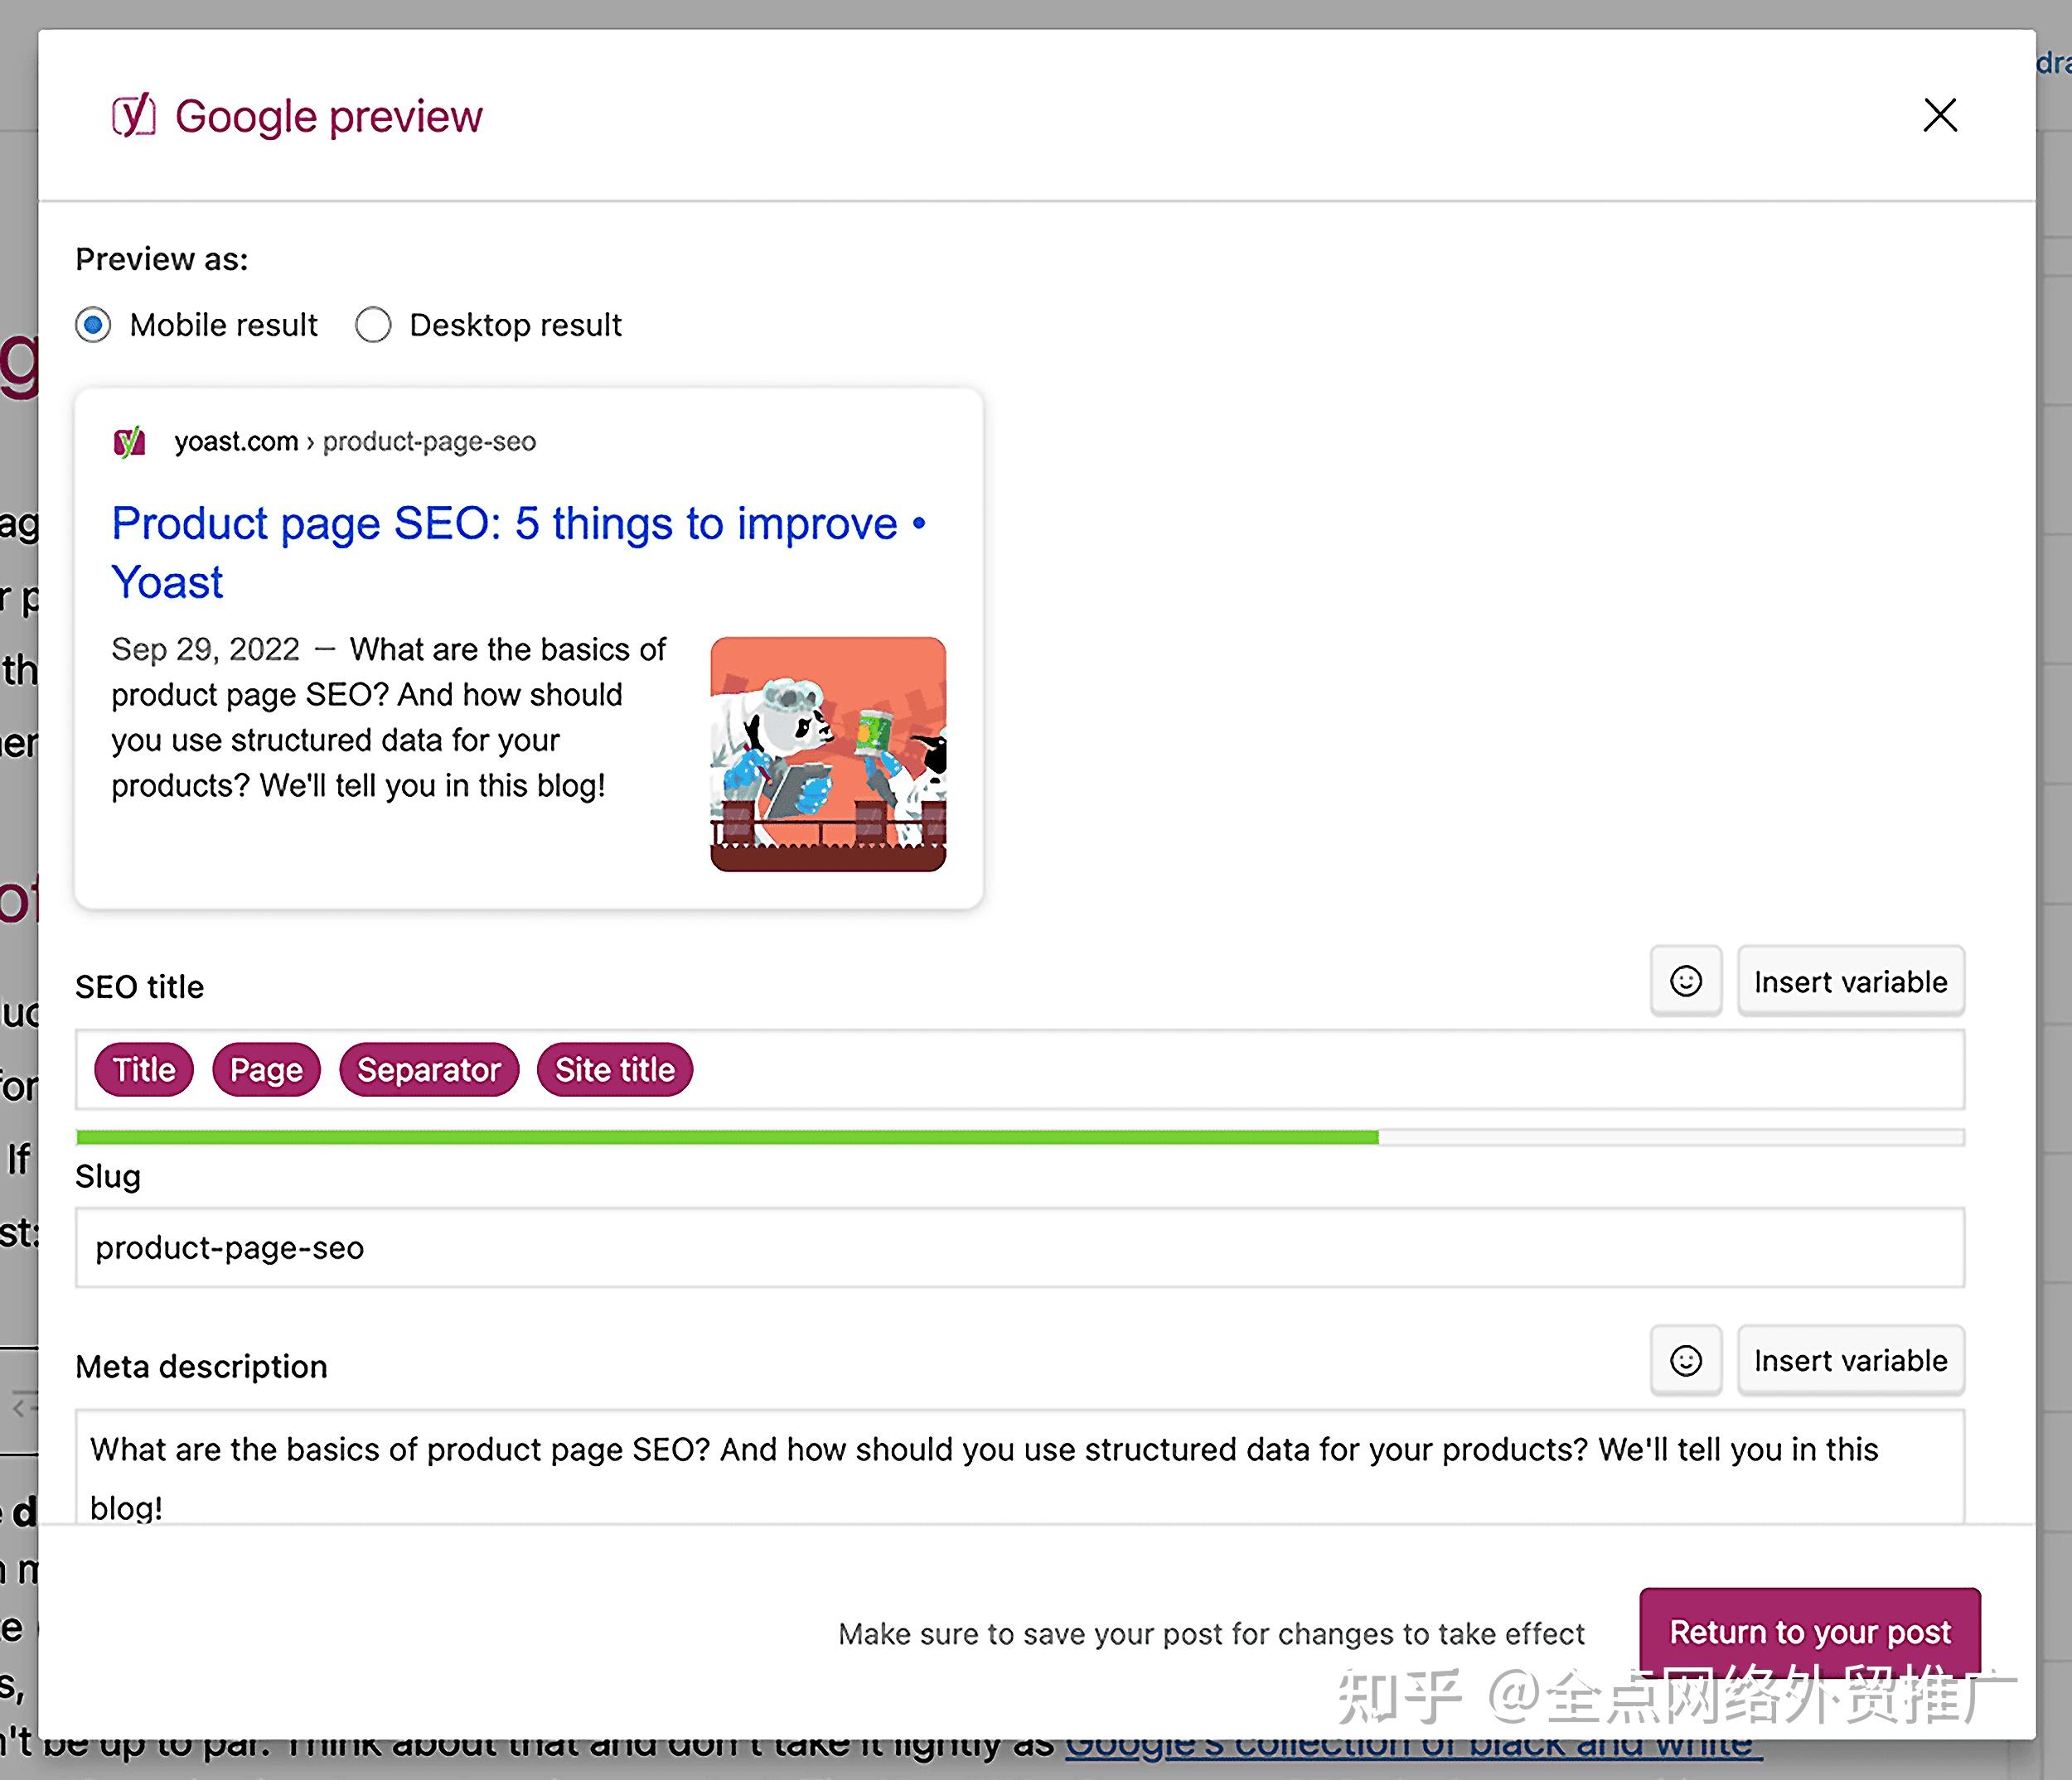This screenshot has width=2072, height=1780.
Task: Click the SEO title field label
Action: (x=140, y=986)
